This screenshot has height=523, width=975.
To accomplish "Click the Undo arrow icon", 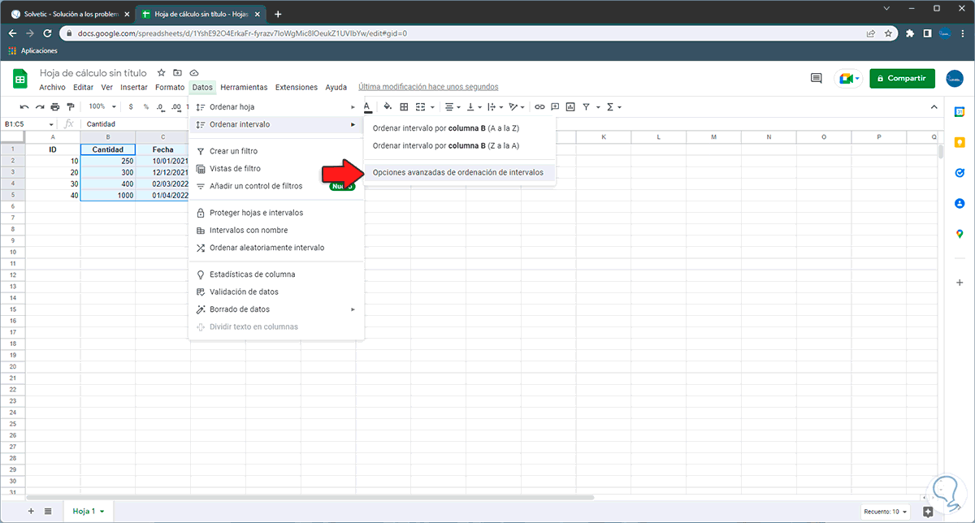I will pyautogui.click(x=24, y=106).
